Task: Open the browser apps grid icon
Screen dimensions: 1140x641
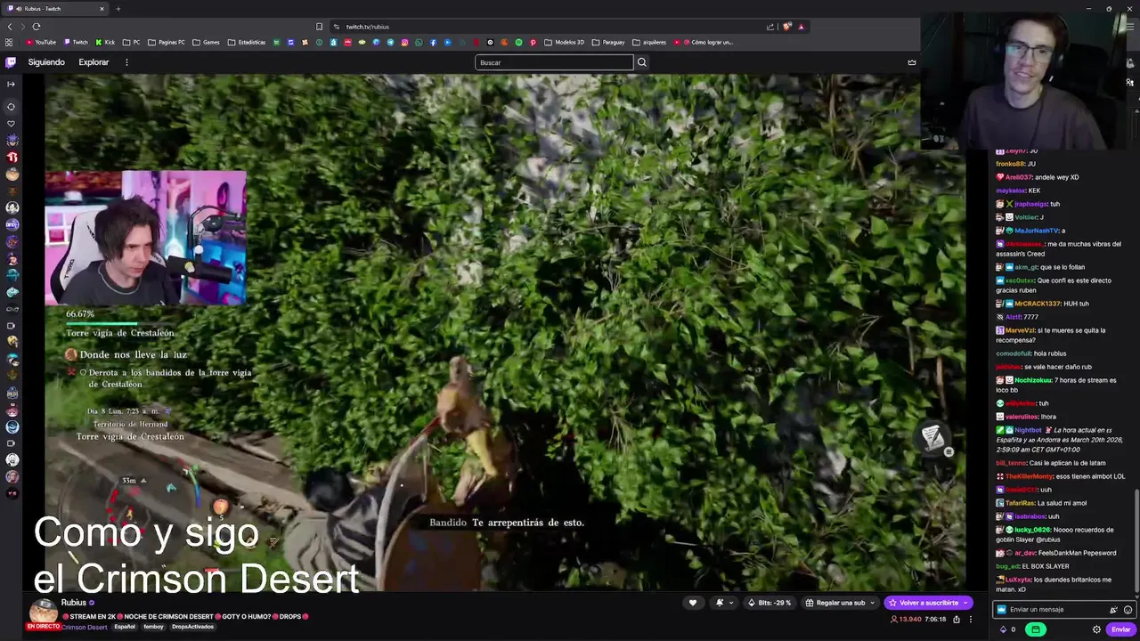Action: [x=10, y=42]
